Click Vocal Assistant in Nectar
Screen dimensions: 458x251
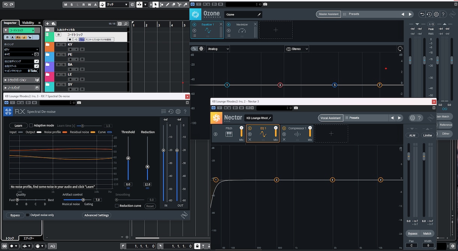coord(330,118)
